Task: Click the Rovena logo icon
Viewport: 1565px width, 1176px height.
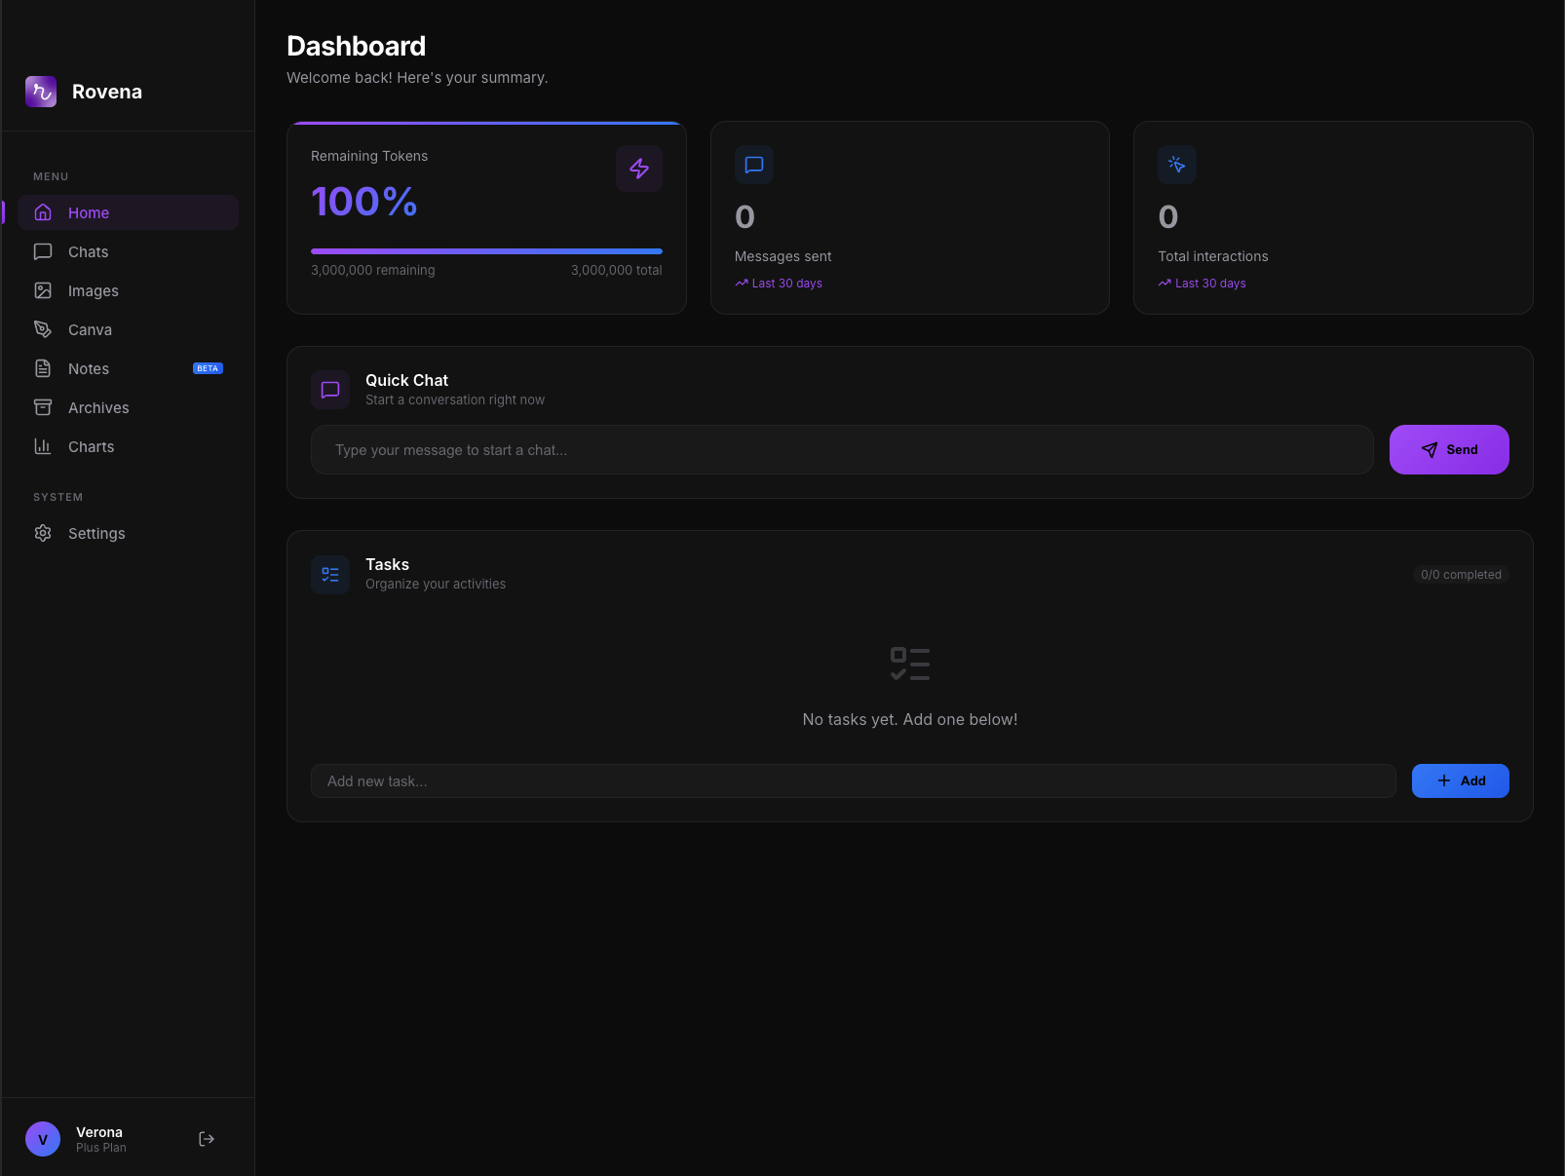Action: coord(41,92)
